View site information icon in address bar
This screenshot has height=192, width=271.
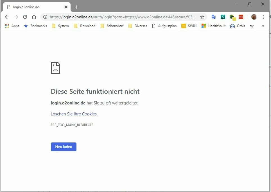tap(45, 17)
